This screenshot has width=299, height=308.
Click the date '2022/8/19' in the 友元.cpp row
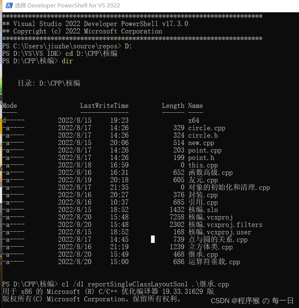(x=75, y=180)
